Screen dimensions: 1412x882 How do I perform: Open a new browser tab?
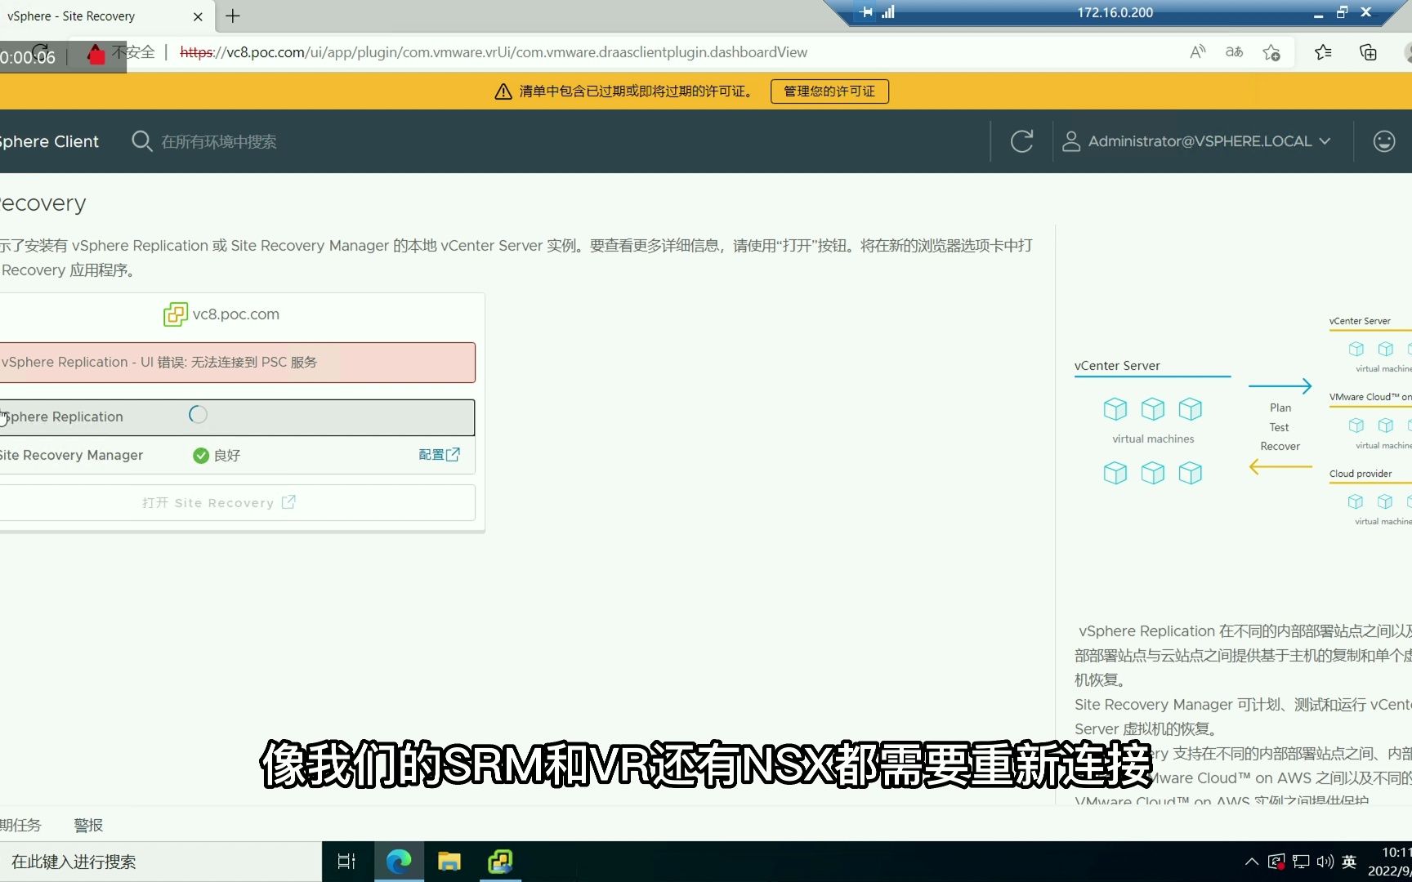[x=233, y=16]
